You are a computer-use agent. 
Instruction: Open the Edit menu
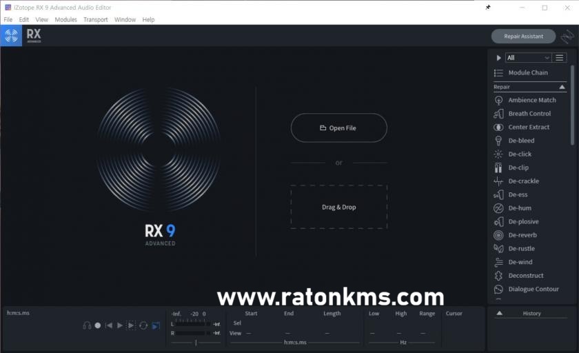23,19
